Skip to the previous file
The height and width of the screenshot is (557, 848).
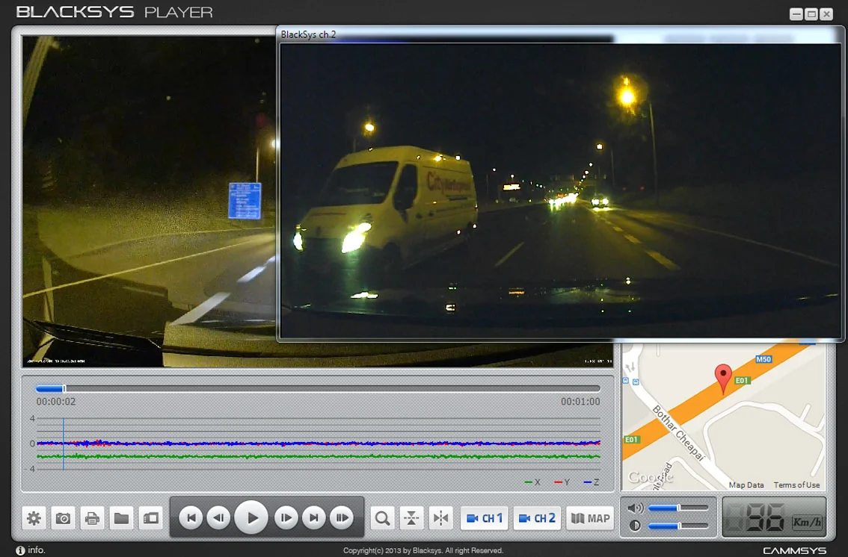(x=191, y=518)
